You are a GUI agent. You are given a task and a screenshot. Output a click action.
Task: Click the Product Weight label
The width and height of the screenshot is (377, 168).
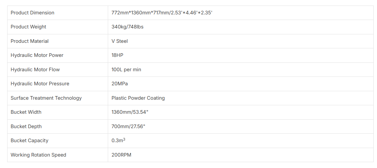(28, 27)
